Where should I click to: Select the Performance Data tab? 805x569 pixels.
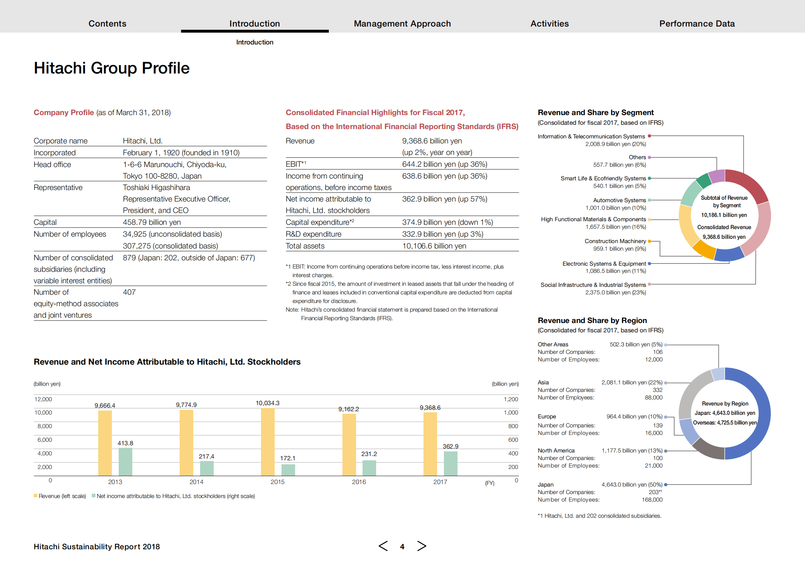click(697, 24)
